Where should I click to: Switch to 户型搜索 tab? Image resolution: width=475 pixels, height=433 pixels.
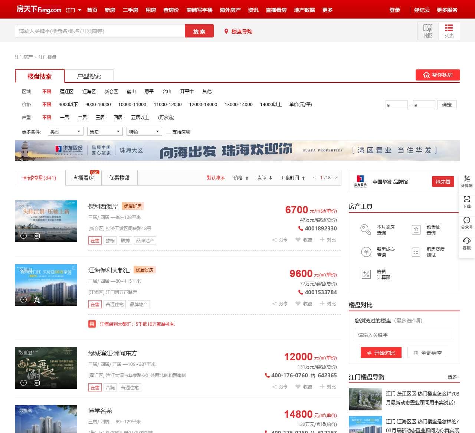coord(89,76)
